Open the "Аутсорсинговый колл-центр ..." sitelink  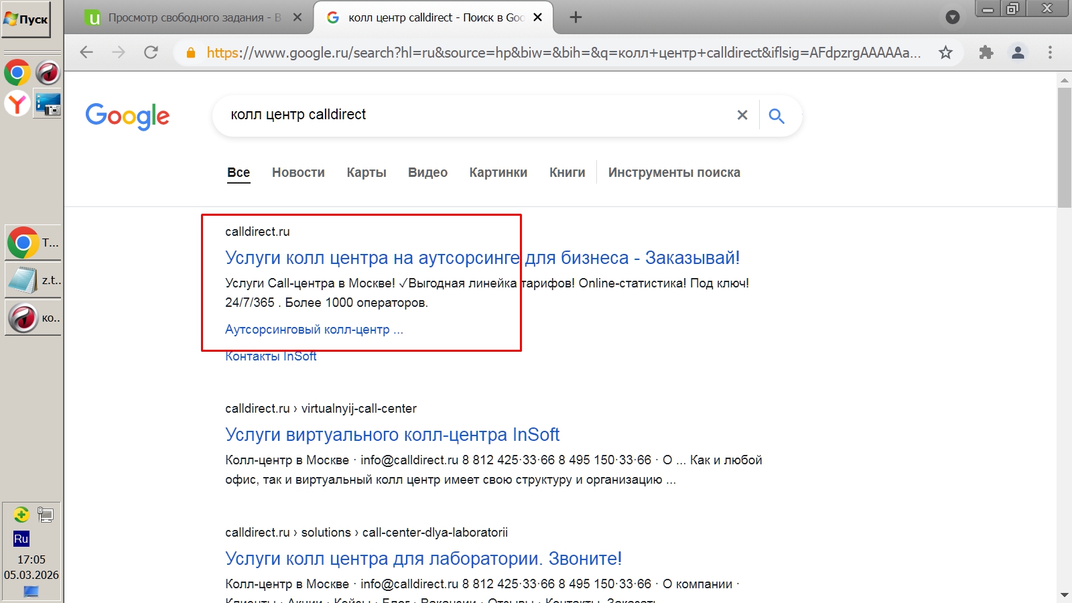pyautogui.click(x=314, y=330)
